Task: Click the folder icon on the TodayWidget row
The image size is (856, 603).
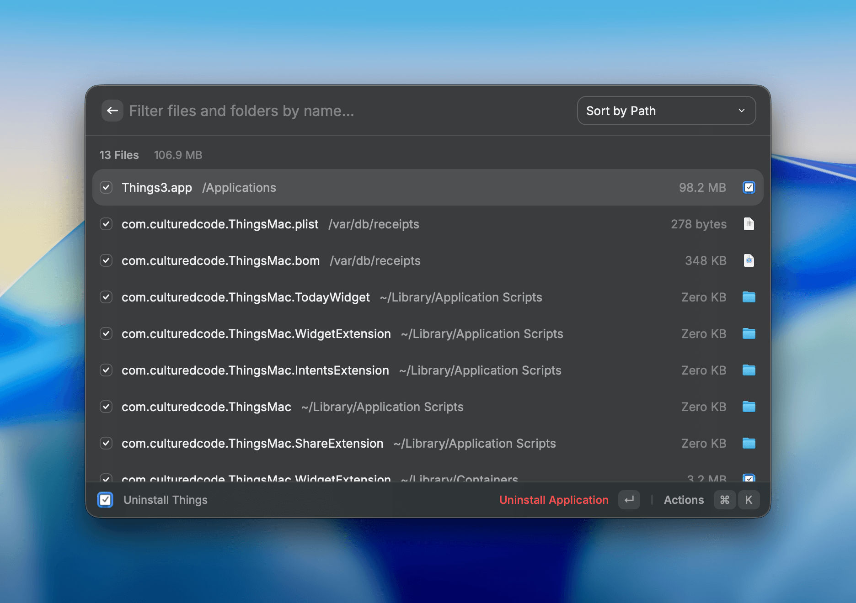Action: click(x=749, y=297)
